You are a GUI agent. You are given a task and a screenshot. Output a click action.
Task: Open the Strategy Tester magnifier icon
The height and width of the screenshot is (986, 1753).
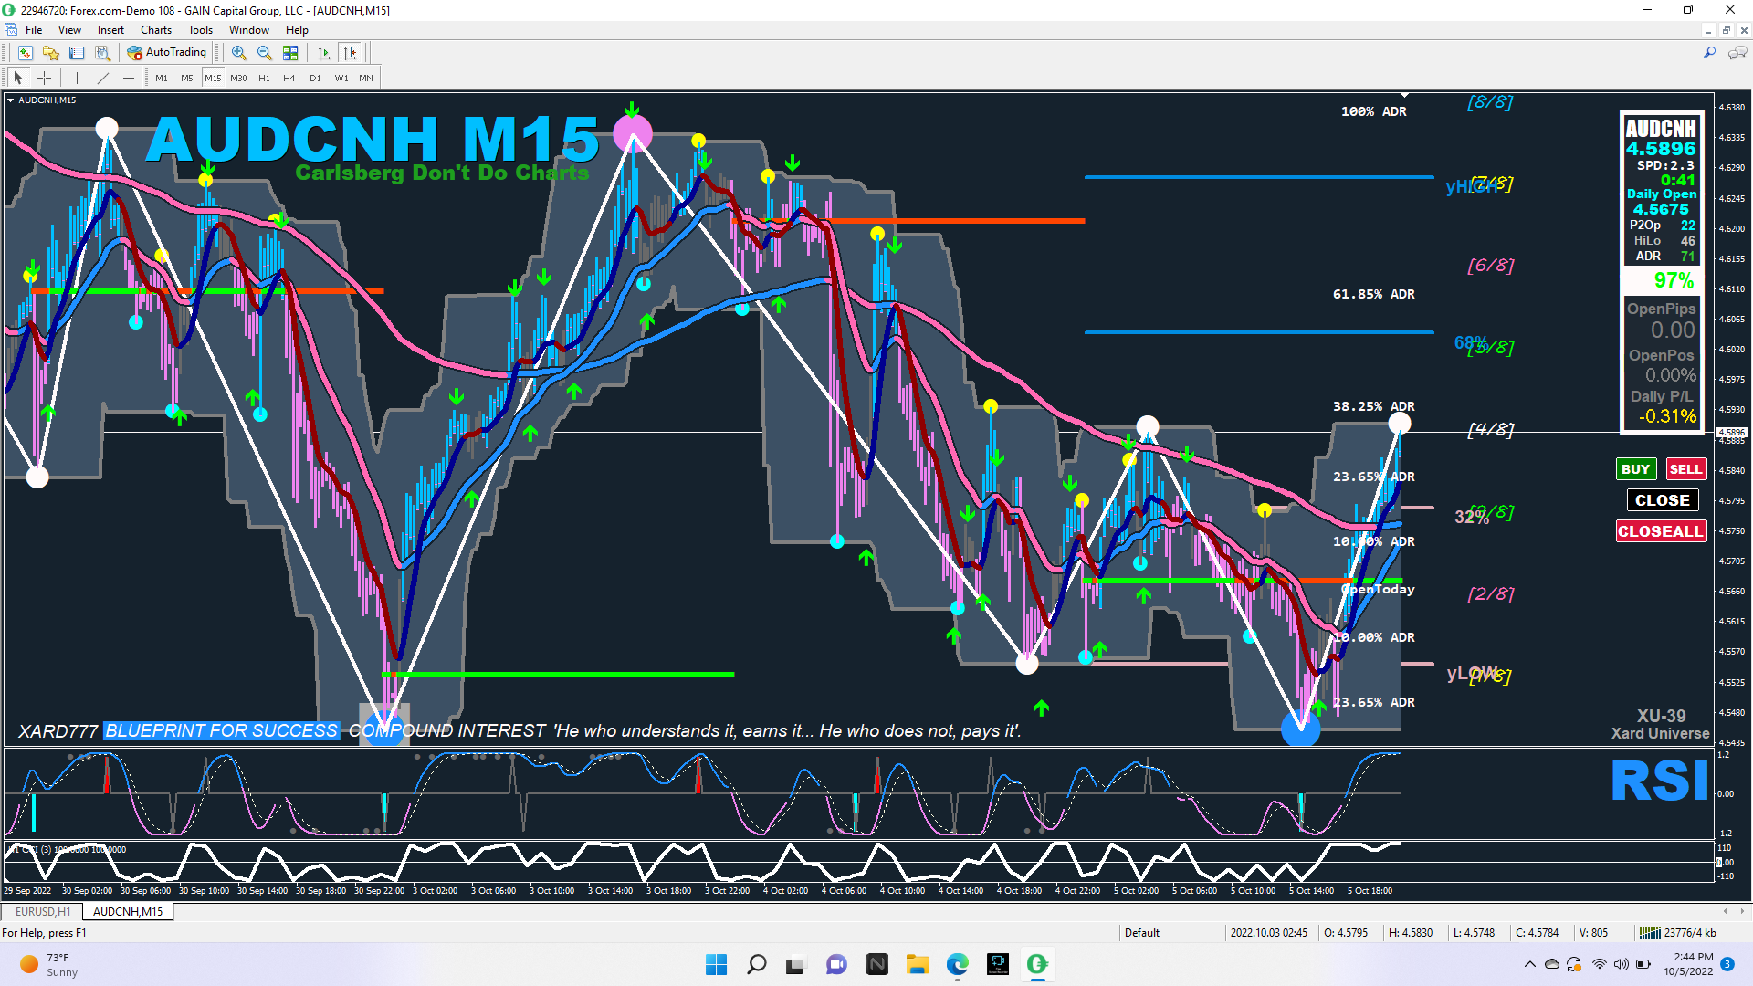coord(102,53)
